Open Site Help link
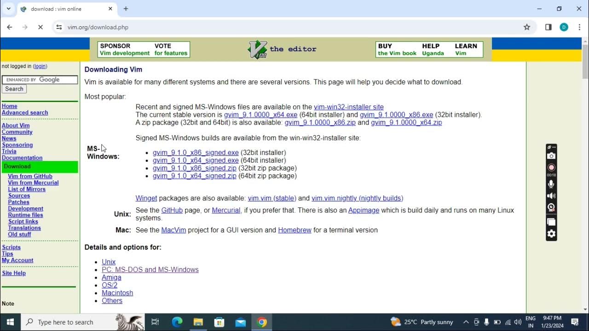589x331 pixels. click(14, 273)
